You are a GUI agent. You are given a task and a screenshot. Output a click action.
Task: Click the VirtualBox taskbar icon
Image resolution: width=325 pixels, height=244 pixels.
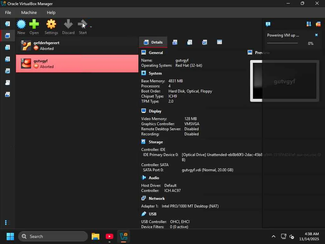tap(123, 236)
